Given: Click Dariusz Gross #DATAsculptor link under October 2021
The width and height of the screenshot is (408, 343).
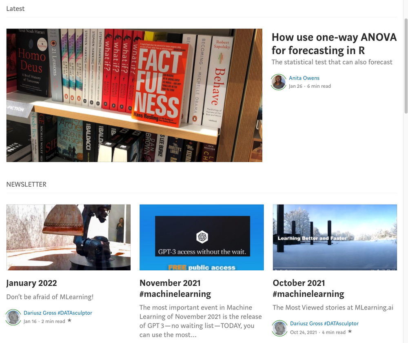Looking at the screenshot, I should click(x=324, y=323).
